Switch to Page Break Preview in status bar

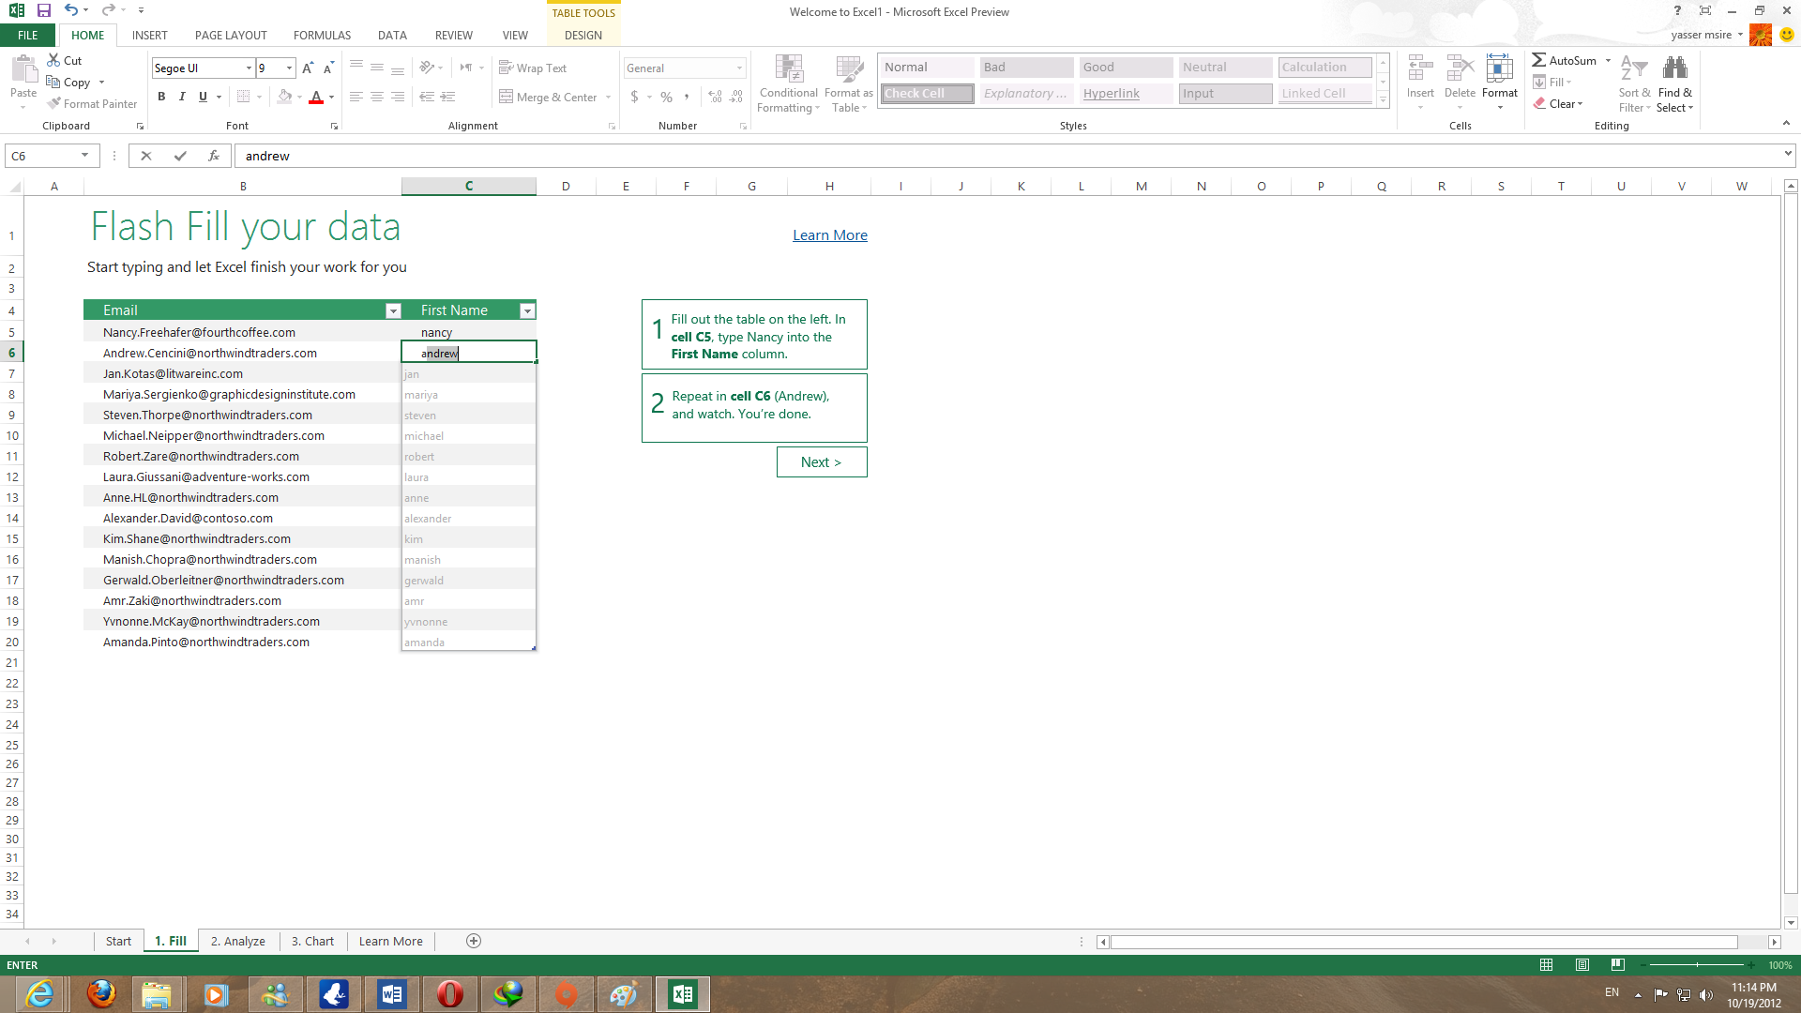[1618, 965]
